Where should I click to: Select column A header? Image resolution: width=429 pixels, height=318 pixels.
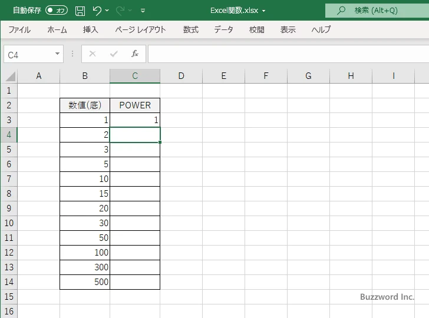38,76
